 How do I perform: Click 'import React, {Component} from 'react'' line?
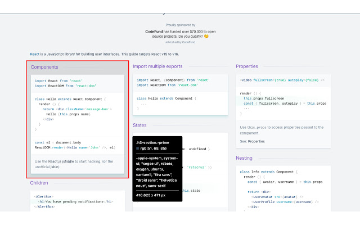pos(173,80)
